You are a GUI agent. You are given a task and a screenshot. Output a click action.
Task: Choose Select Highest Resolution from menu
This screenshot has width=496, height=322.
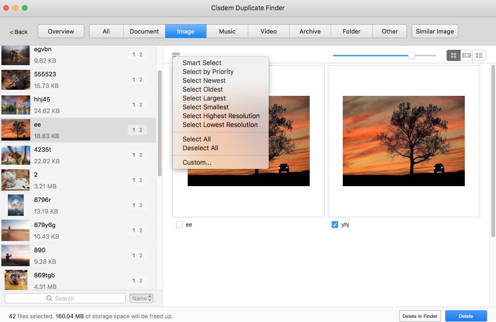pos(221,116)
